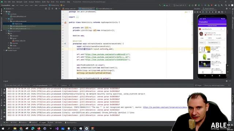Click Collapse All in Project panel
The height and width of the screenshot is (131, 234).
52,9
